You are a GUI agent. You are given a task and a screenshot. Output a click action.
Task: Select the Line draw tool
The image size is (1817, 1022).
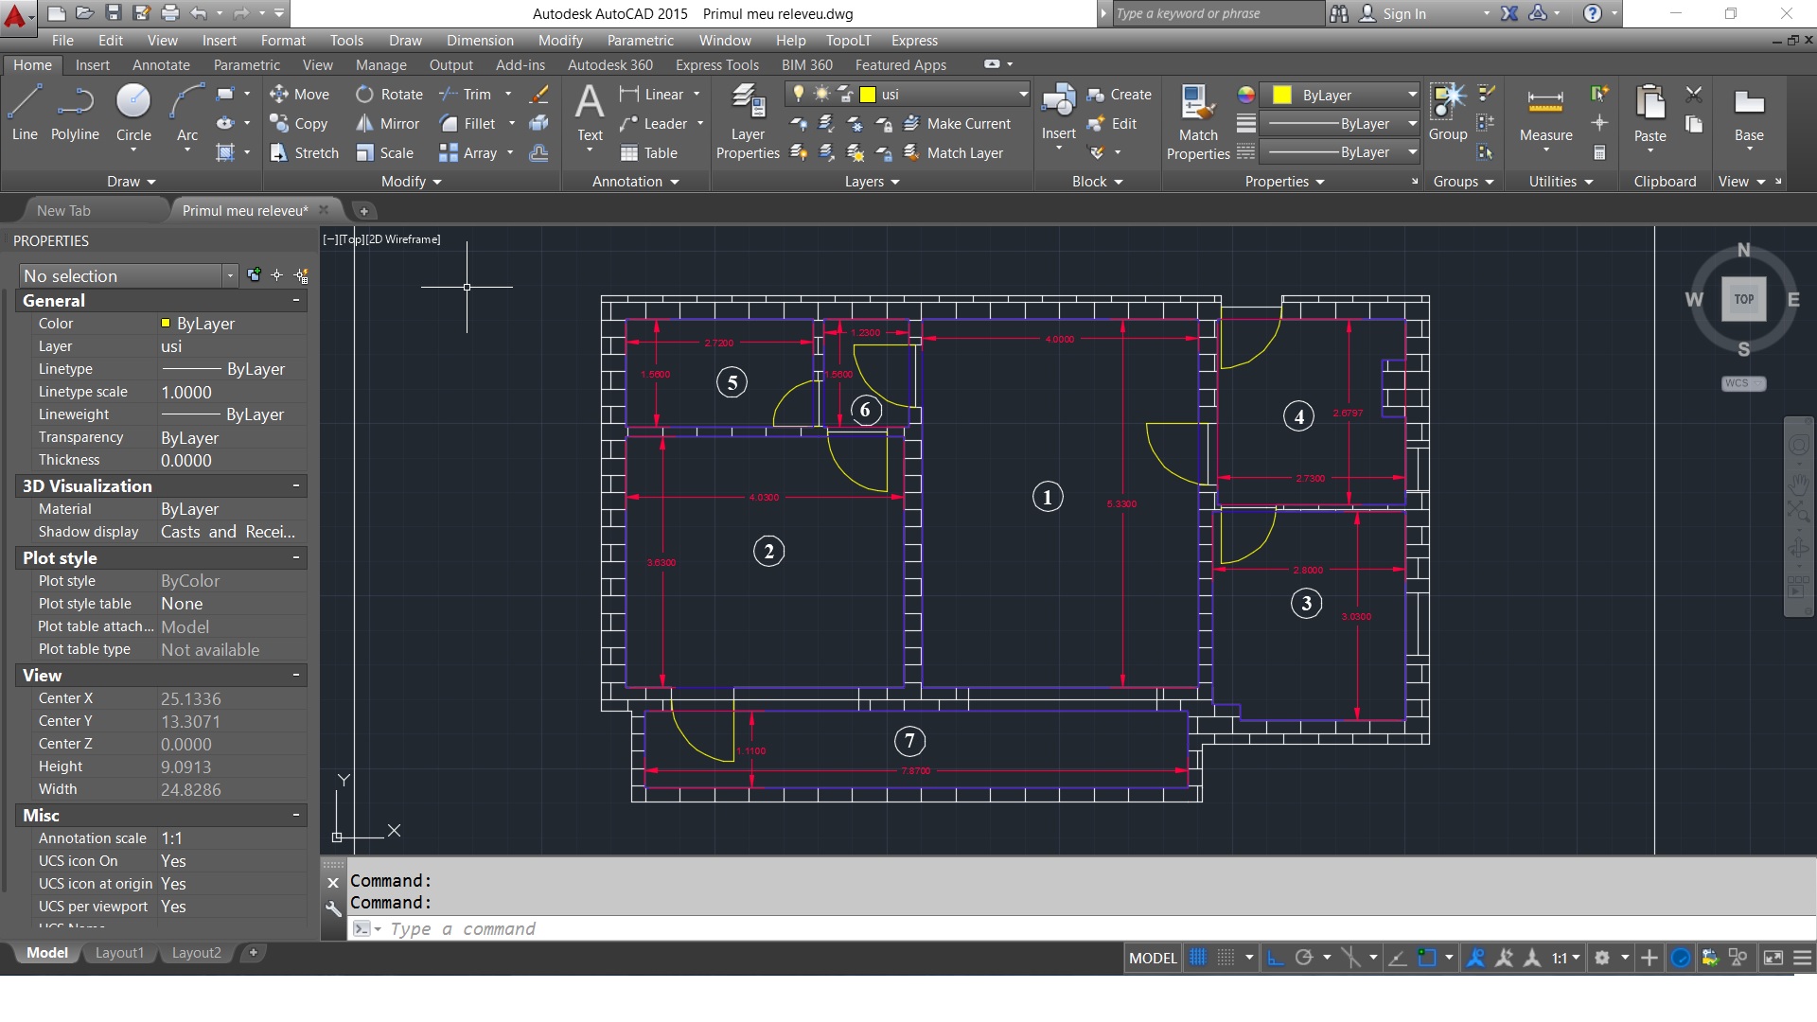[x=25, y=112]
